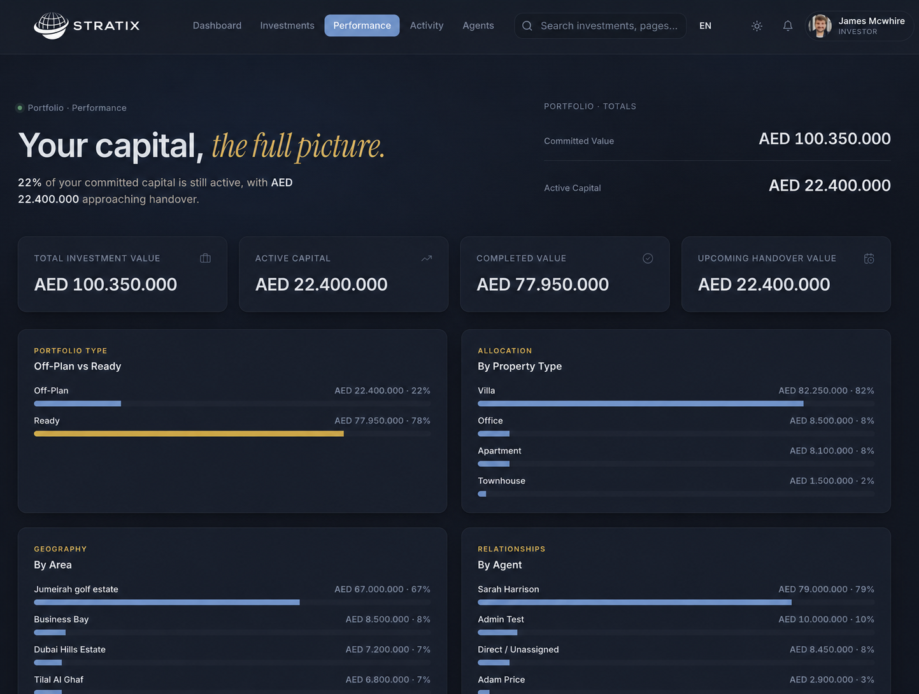This screenshot has width=919, height=694.
Task: Click 'AED 22.400.000' beside Active Capital in totals
Action: point(830,186)
